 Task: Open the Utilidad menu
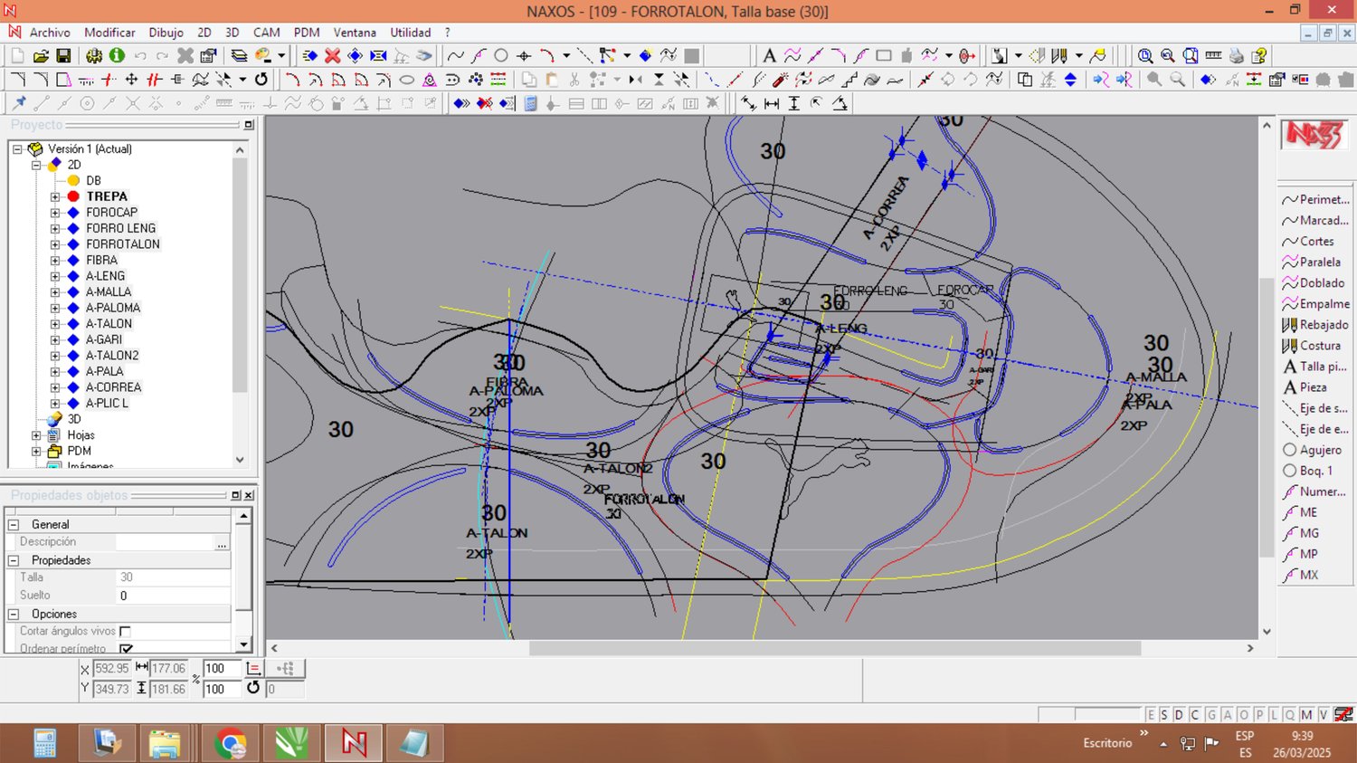410,33
